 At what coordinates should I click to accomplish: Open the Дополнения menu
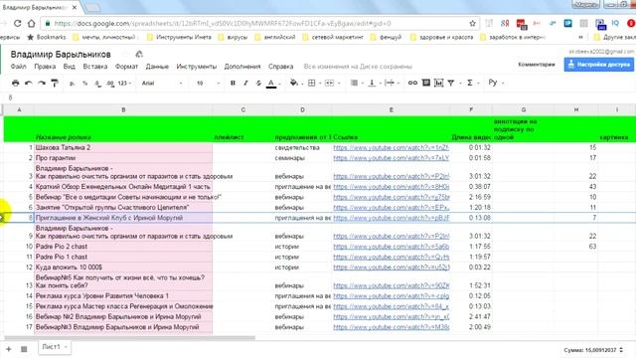click(242, 67)
